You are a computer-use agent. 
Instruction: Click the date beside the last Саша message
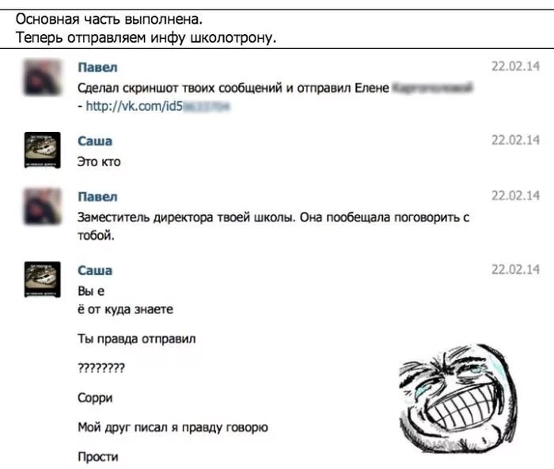[515, 270]
